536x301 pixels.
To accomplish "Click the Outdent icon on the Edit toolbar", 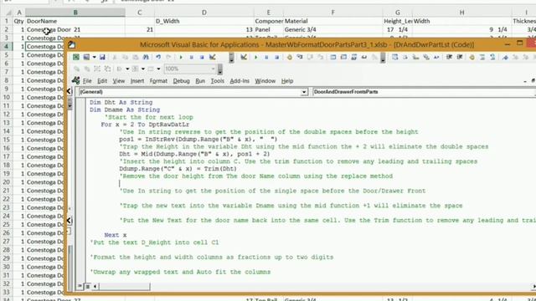I will 460,57.
